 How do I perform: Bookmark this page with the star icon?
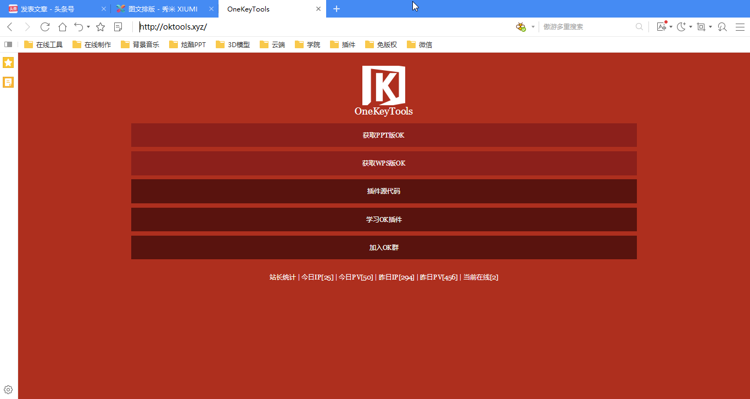100,27
